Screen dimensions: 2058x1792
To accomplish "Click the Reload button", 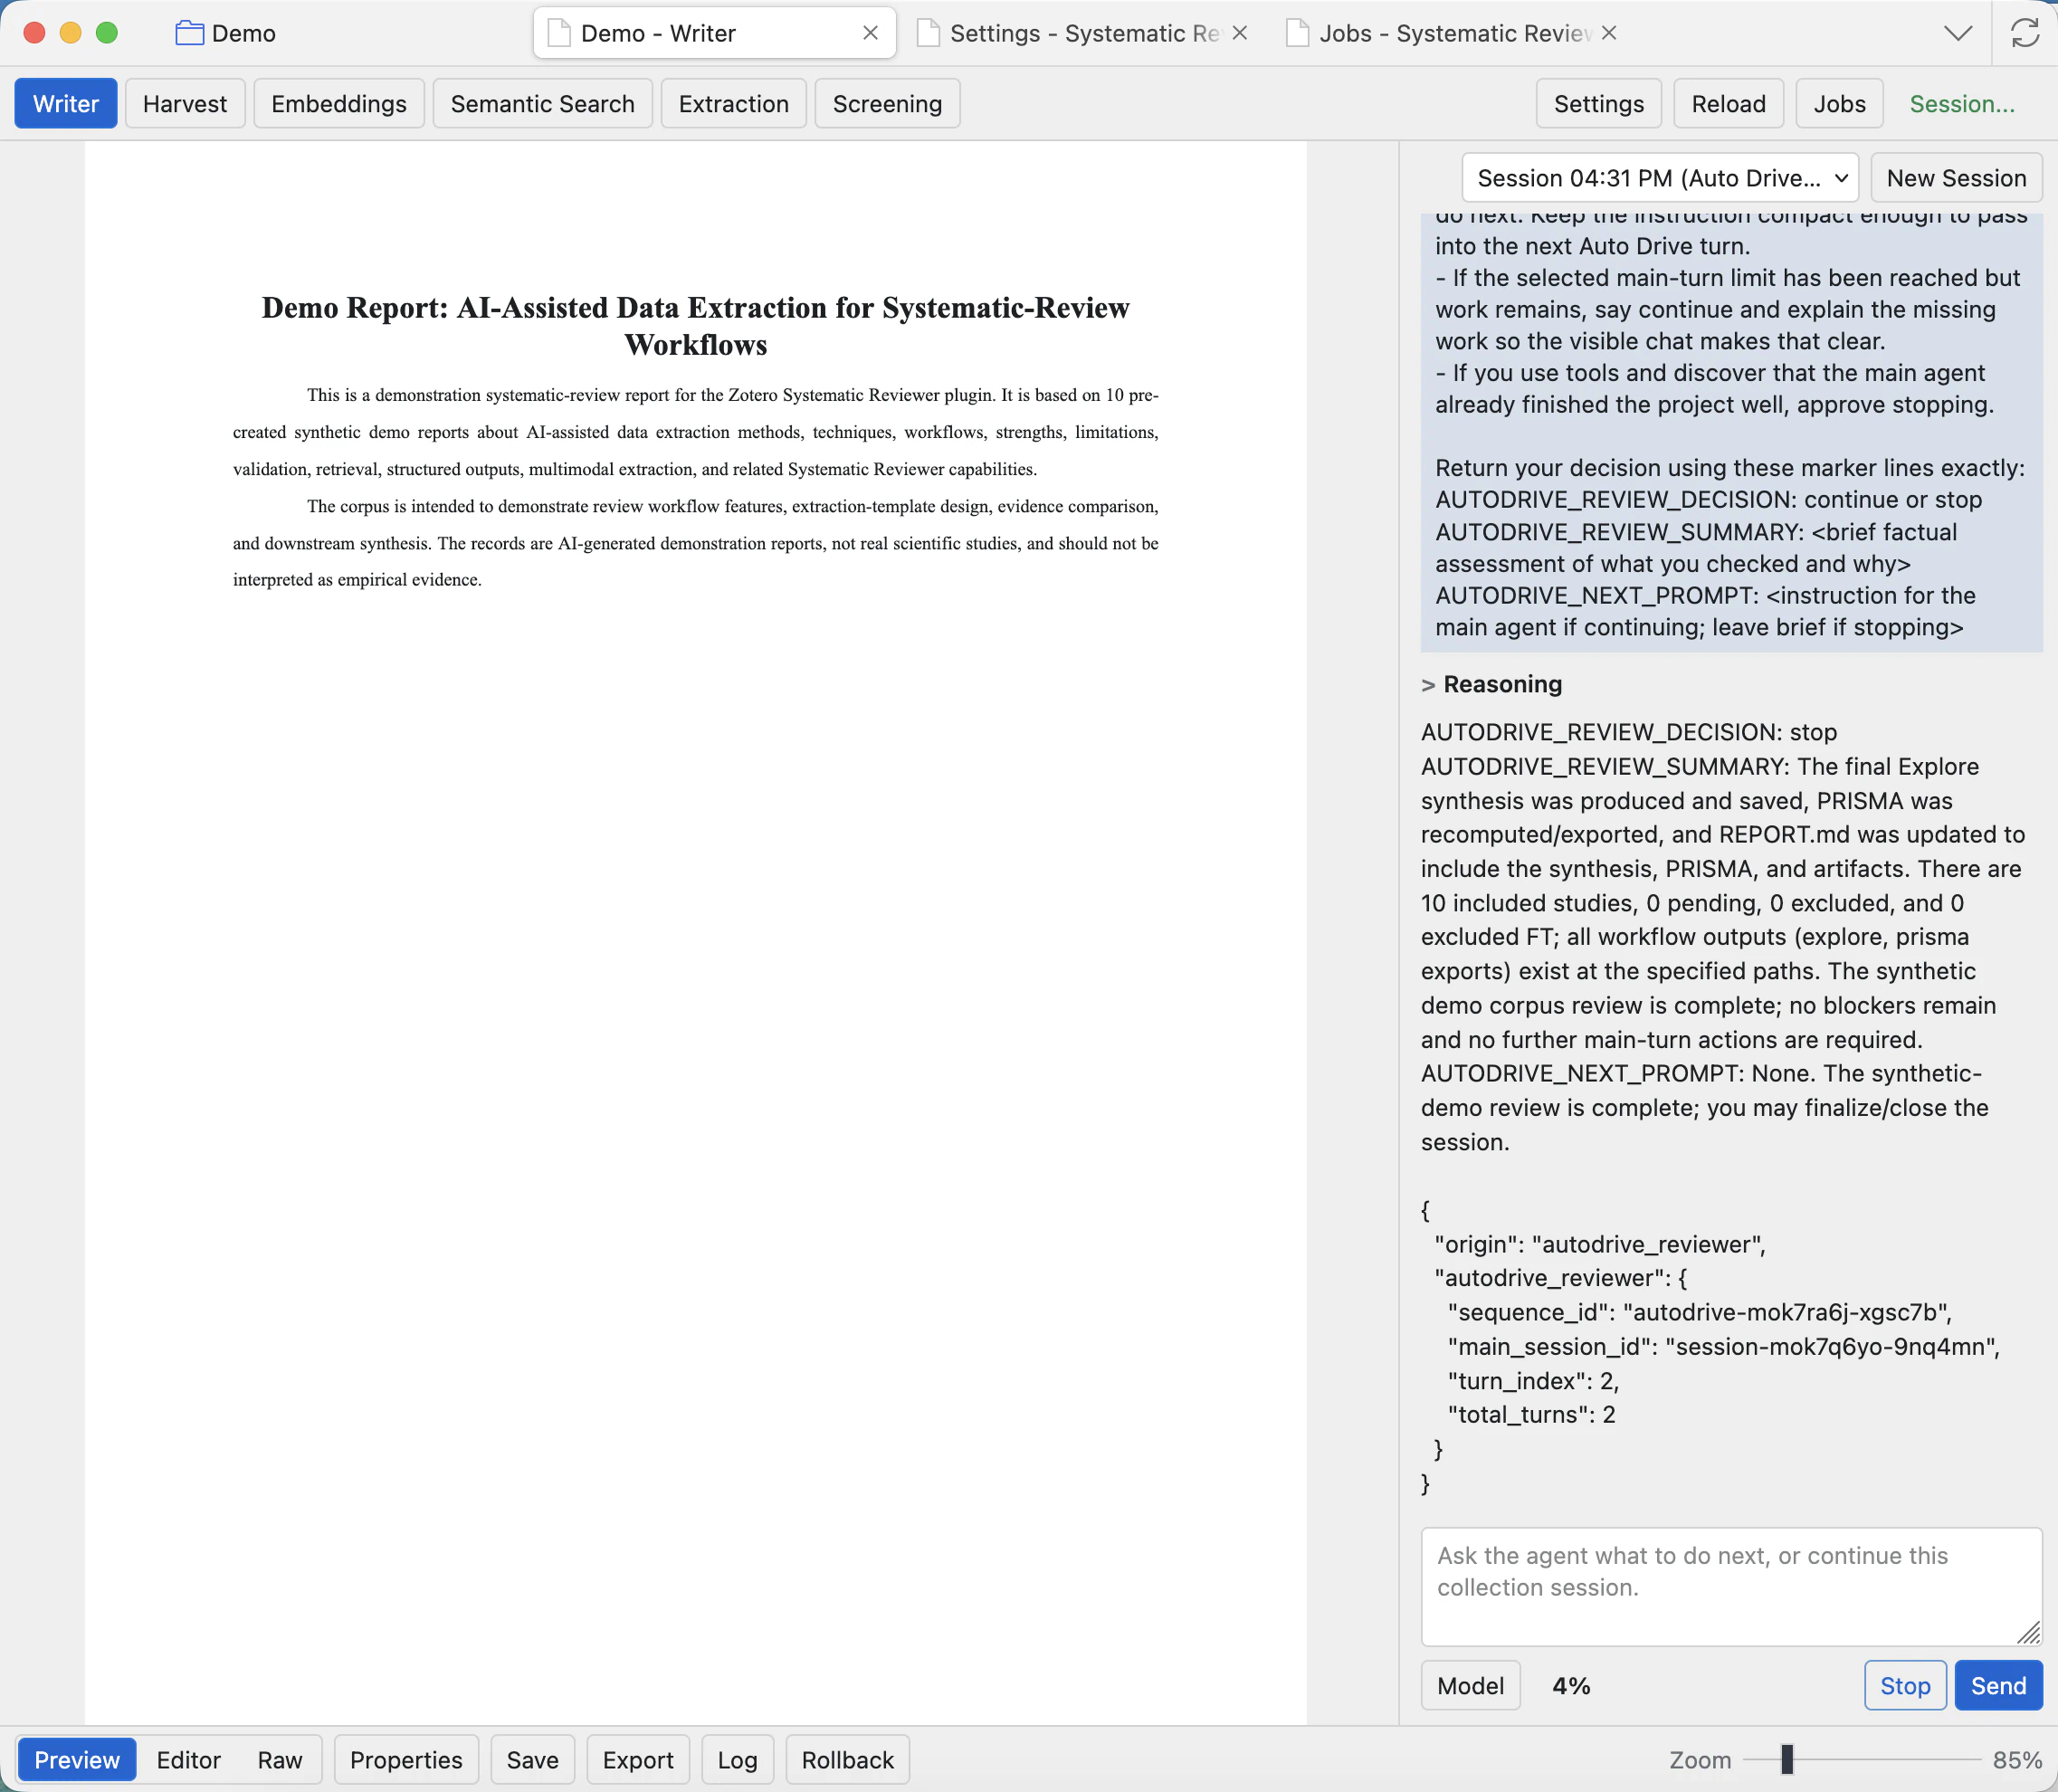I will [x=1728, y=103].
